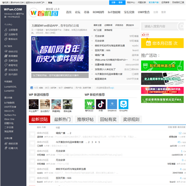This screenshot has width=186, height=186.
Task: Click the 注册账号 icon in sidebar
Action: [6, 35]
